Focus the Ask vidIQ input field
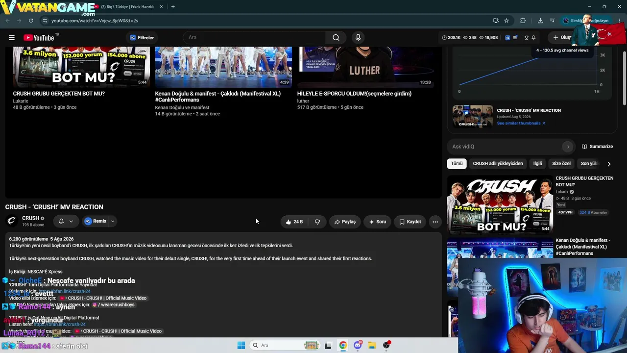 point(505,147)
